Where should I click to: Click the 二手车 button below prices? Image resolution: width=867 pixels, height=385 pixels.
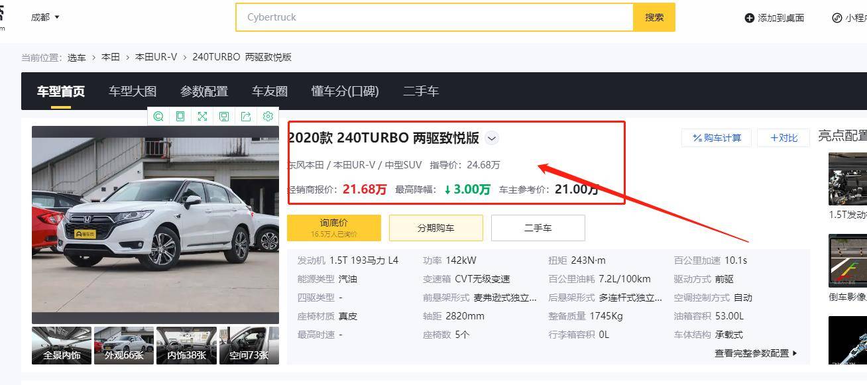[x=538, y=227]
